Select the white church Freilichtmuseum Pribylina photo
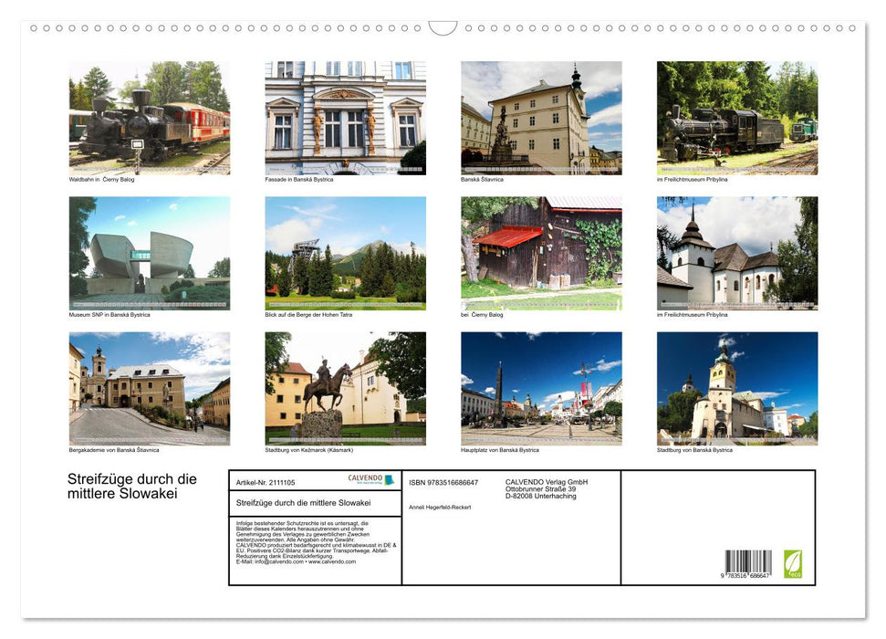Screen dimensions: 886x639 737,253
